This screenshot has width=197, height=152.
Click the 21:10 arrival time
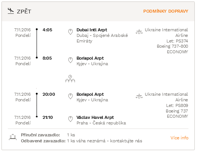48,117
